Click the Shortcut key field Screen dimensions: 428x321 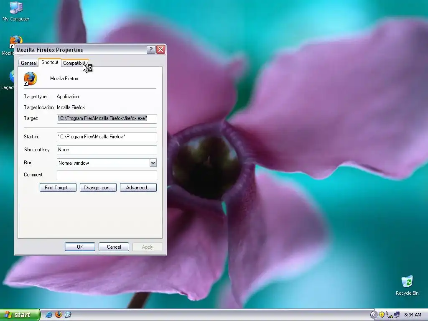tap(107, 150)
